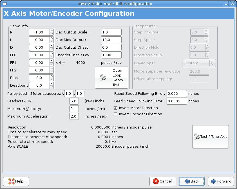Open the window menu icon in title bar
Viewport: 237px width, 189px height.
pyautogui.click(x=5, y=4)
